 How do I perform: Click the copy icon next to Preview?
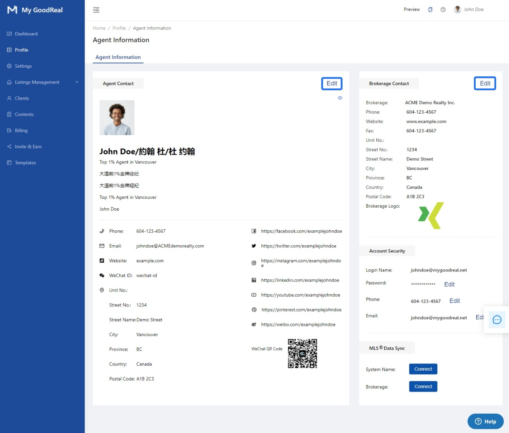click(430, 10)
